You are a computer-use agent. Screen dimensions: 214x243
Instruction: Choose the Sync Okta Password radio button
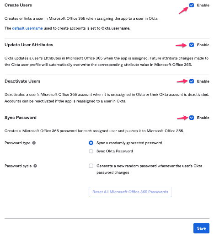pyautogui.click(x=91, y=151)
